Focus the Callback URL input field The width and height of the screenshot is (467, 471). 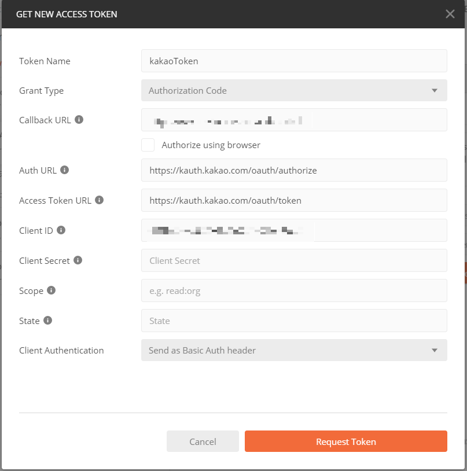tap(294, 120)
